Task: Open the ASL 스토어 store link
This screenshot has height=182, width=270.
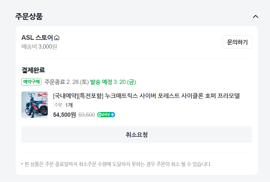Action: click(37, 38)
